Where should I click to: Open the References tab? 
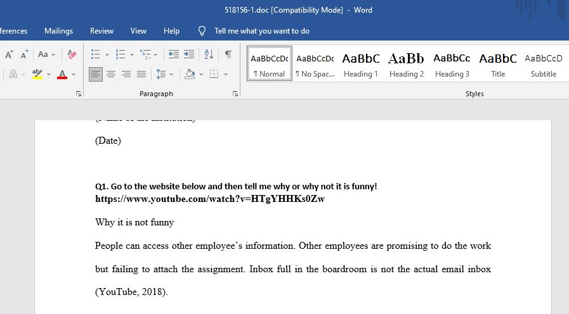coord(13,31)
